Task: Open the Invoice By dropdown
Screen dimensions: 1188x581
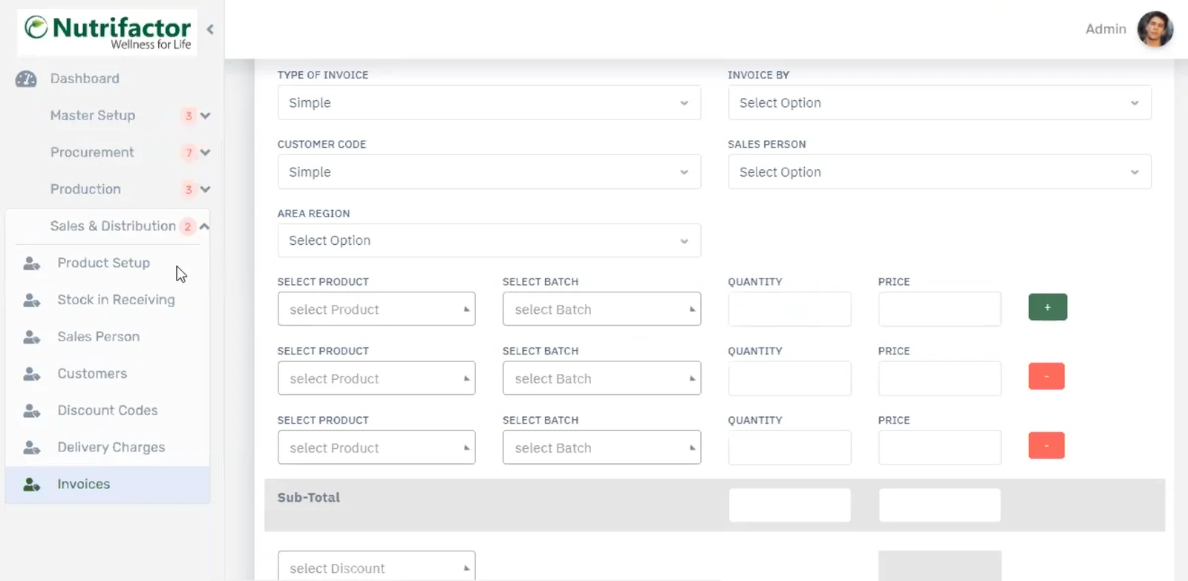Action: coord(939,103)
